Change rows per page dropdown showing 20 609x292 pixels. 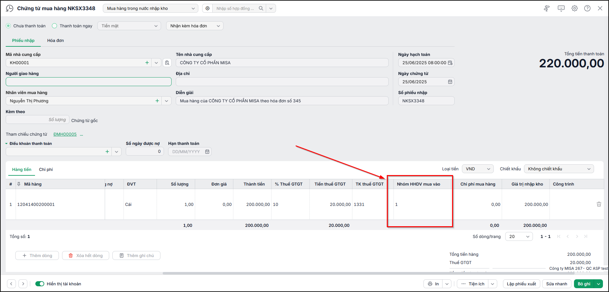click(x=519, y=236)
